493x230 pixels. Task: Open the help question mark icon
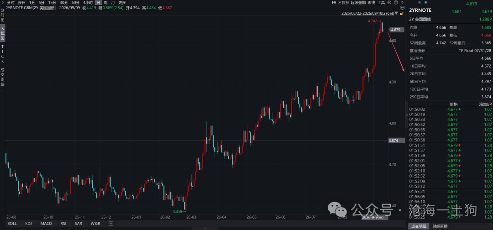coord(396,3)
